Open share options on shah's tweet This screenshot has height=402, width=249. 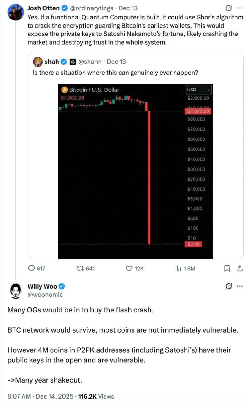240,269
